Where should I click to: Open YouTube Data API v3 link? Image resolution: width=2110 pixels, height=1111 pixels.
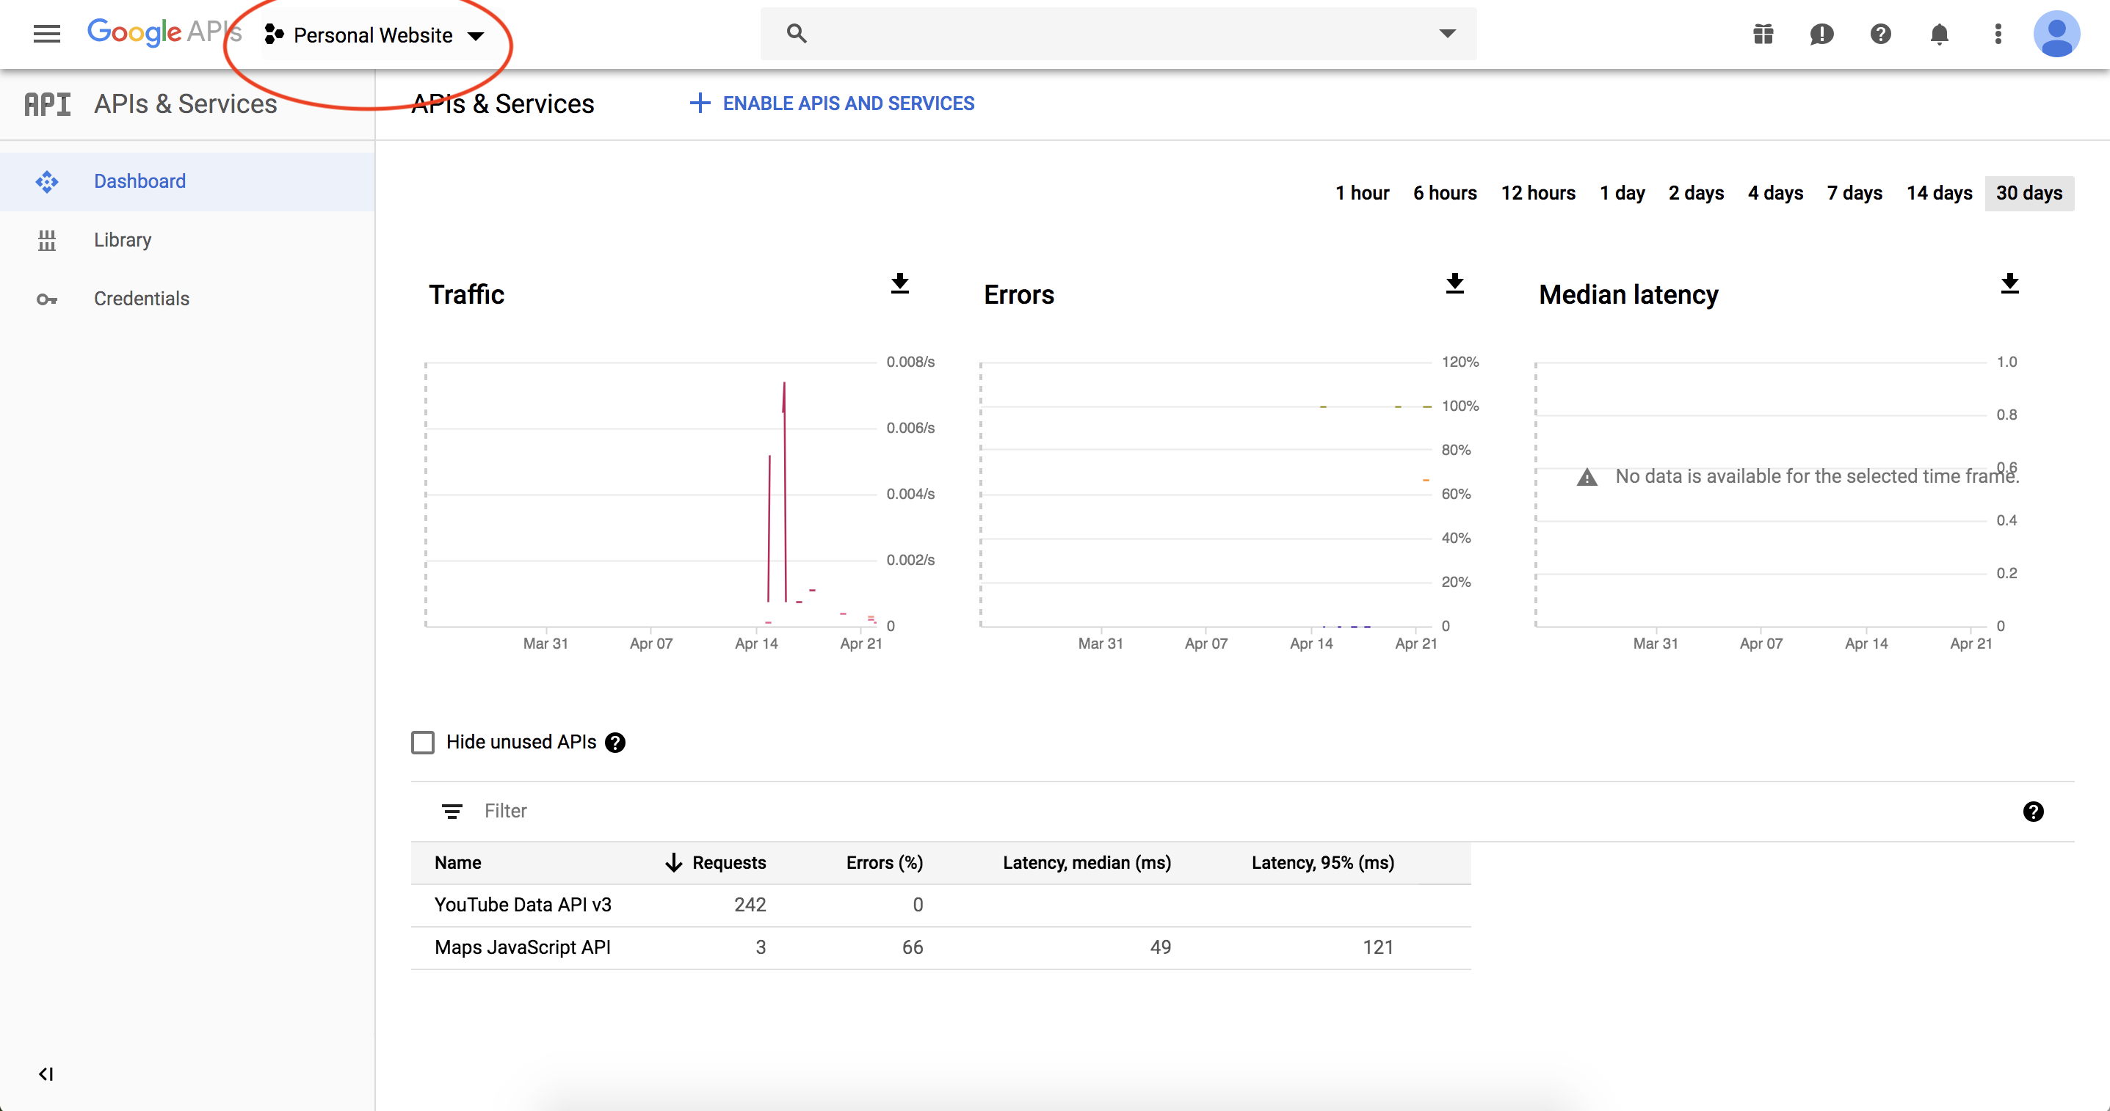click(523, 905)
